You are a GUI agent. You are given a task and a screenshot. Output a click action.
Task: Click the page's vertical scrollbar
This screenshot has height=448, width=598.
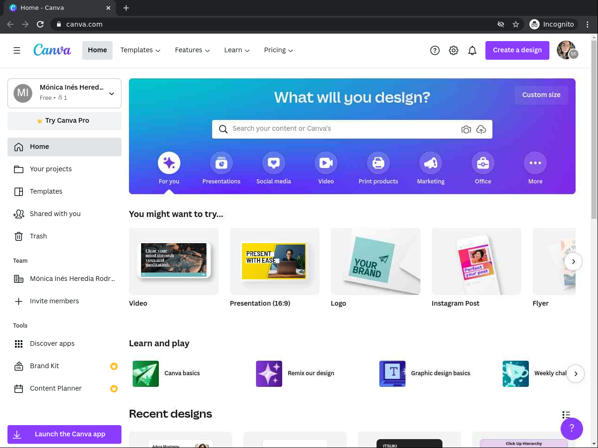point(594,131)
